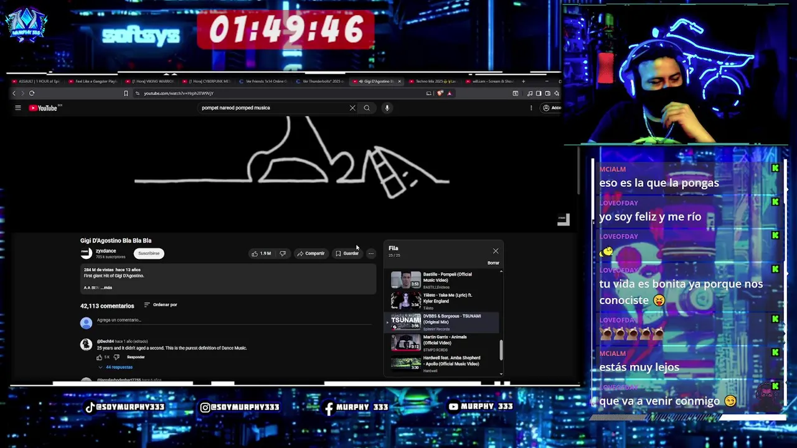Go back with browser back arrow
Viewport: 797px width, 448px height.
pos(14,93)
